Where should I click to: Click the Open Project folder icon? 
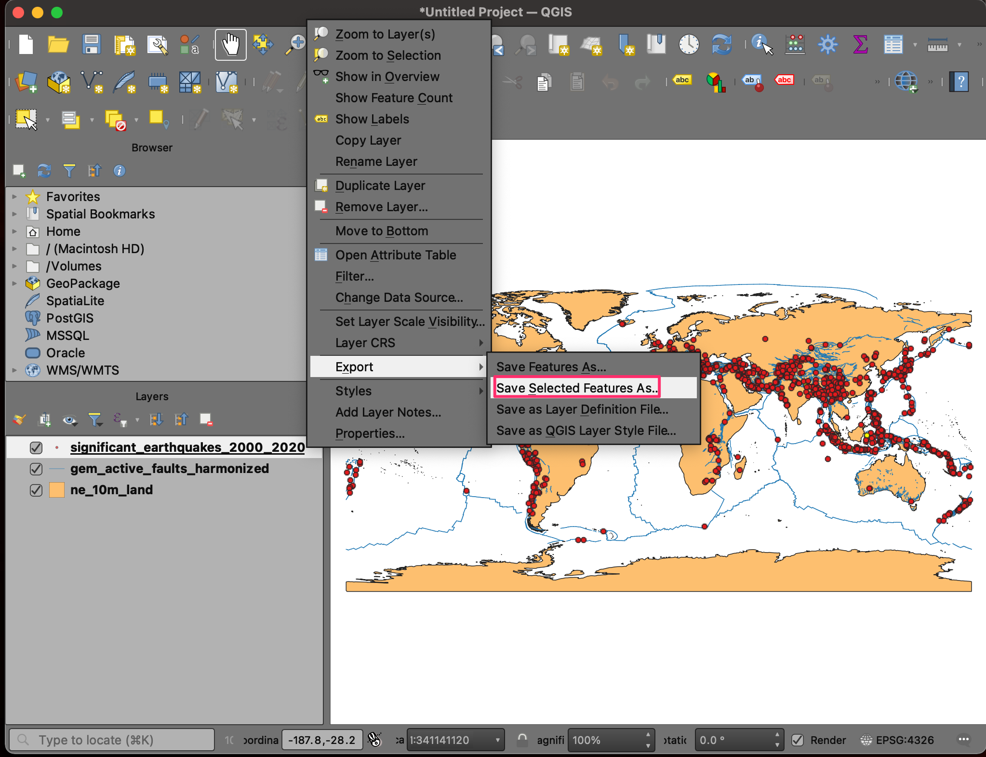(x=58, y=45)
